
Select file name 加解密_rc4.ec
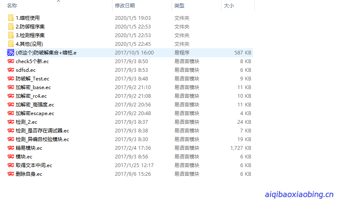tap(31, 96)
